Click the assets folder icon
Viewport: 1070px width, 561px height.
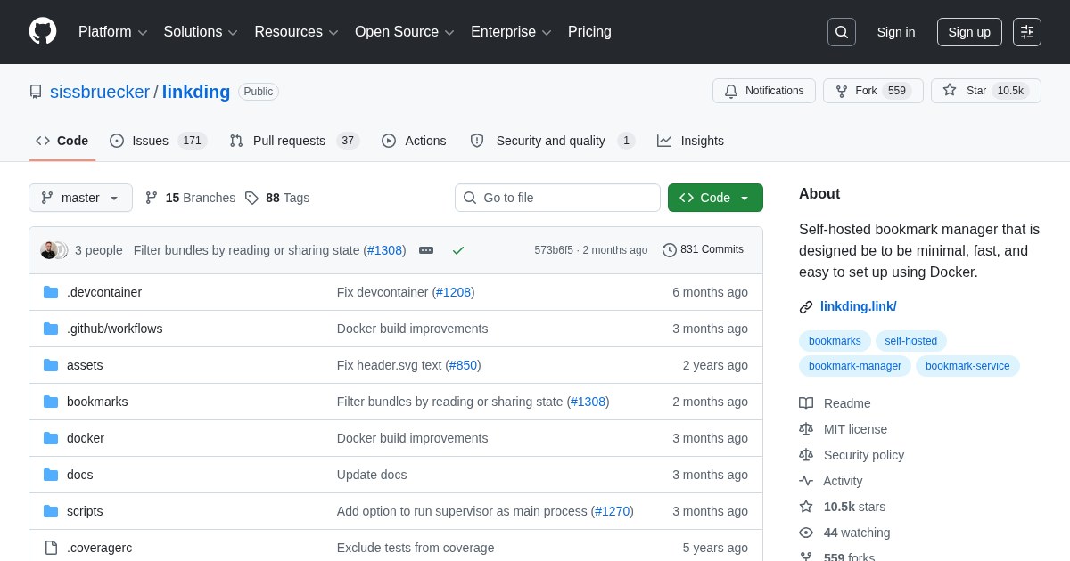tap(51, 365)
